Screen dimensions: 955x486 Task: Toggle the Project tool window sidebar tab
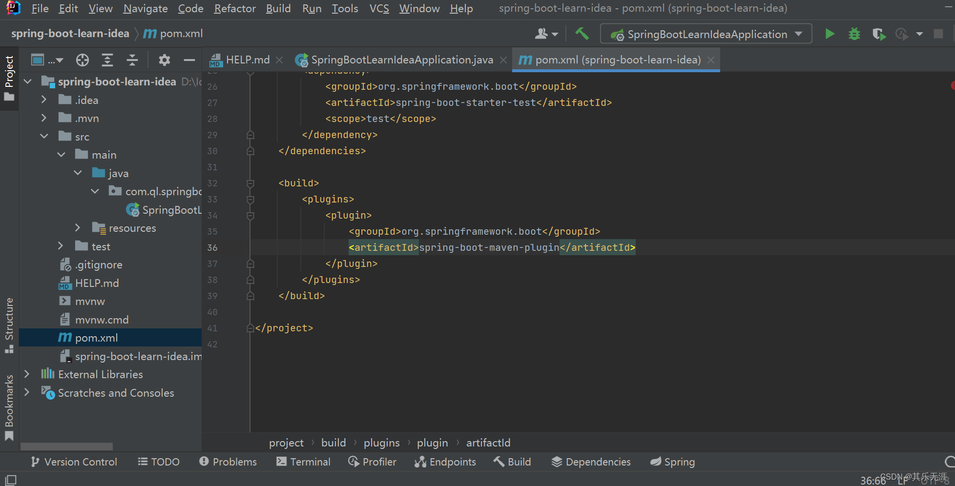(9, 78)
